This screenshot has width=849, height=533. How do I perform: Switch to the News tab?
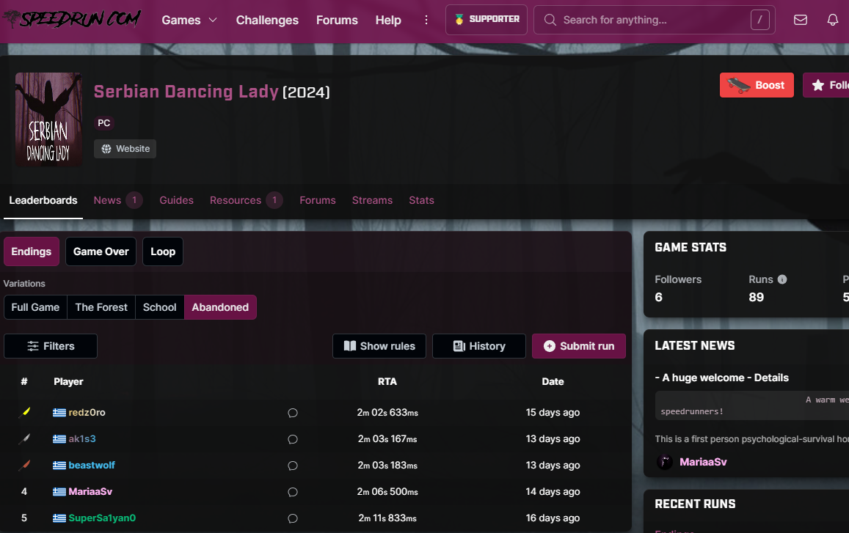(118, 200)
